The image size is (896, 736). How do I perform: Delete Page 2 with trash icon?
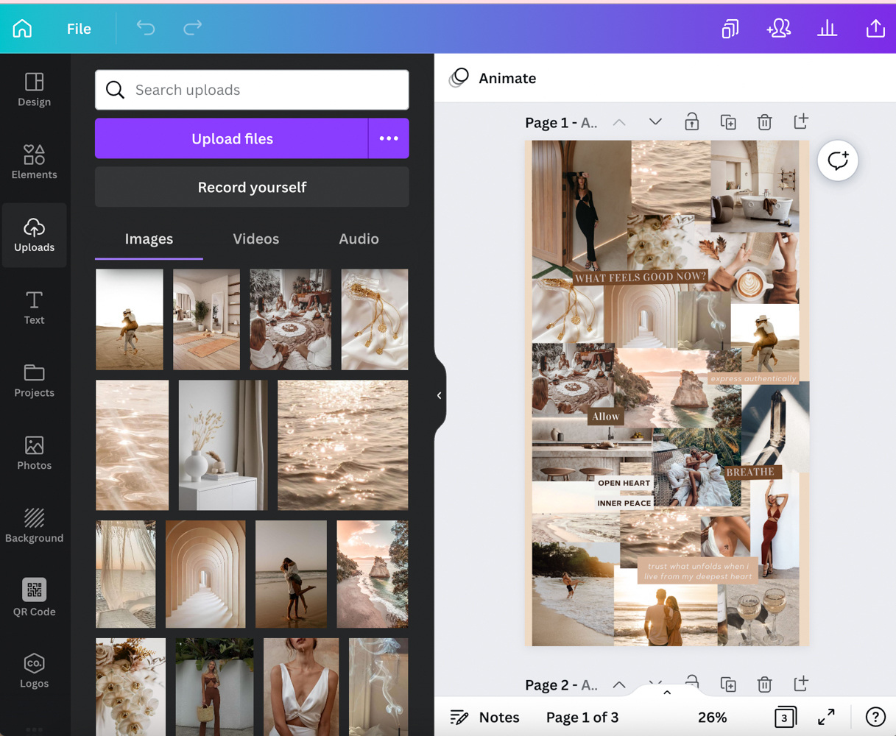pyautogui.click(x=764, y=685)
